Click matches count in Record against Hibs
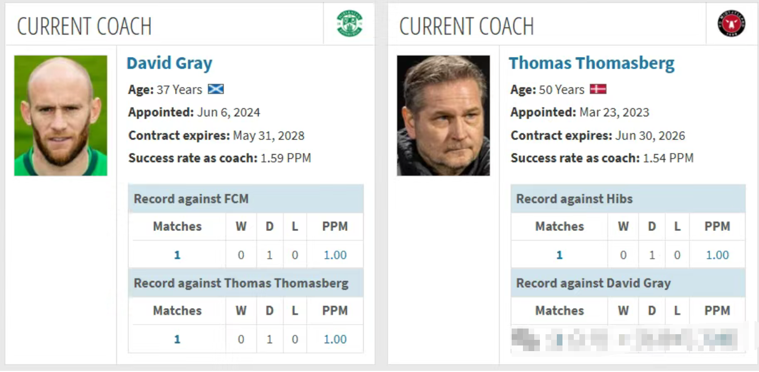Viewport: 759px width, 372px height. [559, 255]
